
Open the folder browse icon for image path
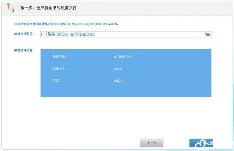pyautogui.click(x=207, y=34)
